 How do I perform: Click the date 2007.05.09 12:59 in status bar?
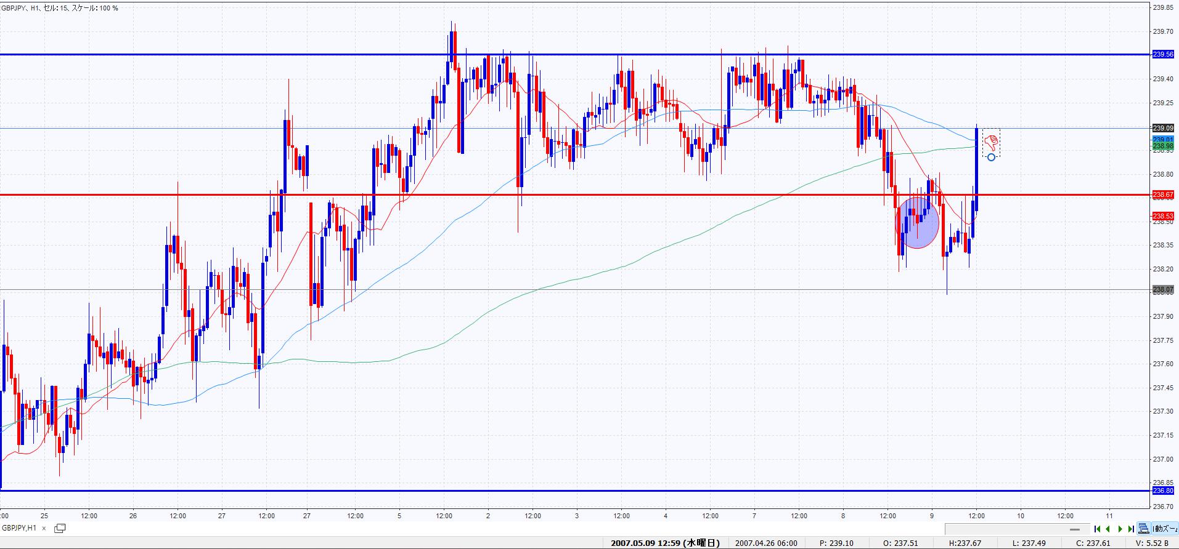pos(665,543)
